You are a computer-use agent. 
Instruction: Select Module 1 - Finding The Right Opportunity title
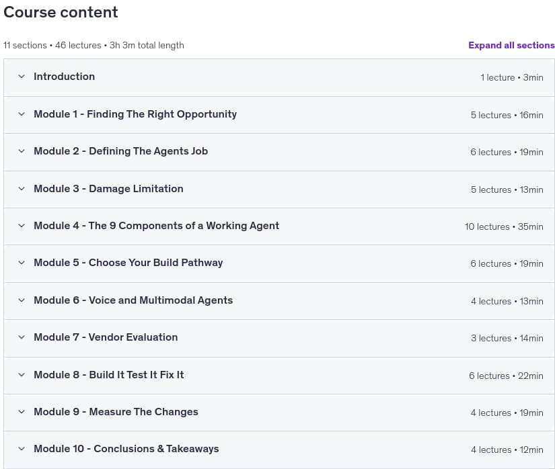[135, 114]
